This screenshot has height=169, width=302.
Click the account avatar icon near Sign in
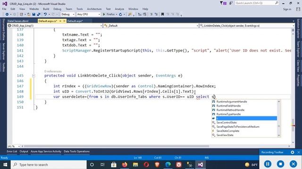tap(298, 9)
